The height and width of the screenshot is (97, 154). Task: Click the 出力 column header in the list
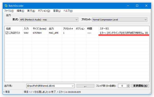(55, 29)
